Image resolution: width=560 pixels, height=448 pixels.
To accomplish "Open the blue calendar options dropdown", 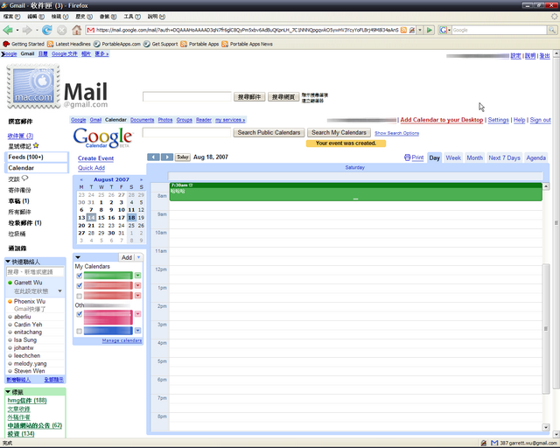I will [138, 331].
